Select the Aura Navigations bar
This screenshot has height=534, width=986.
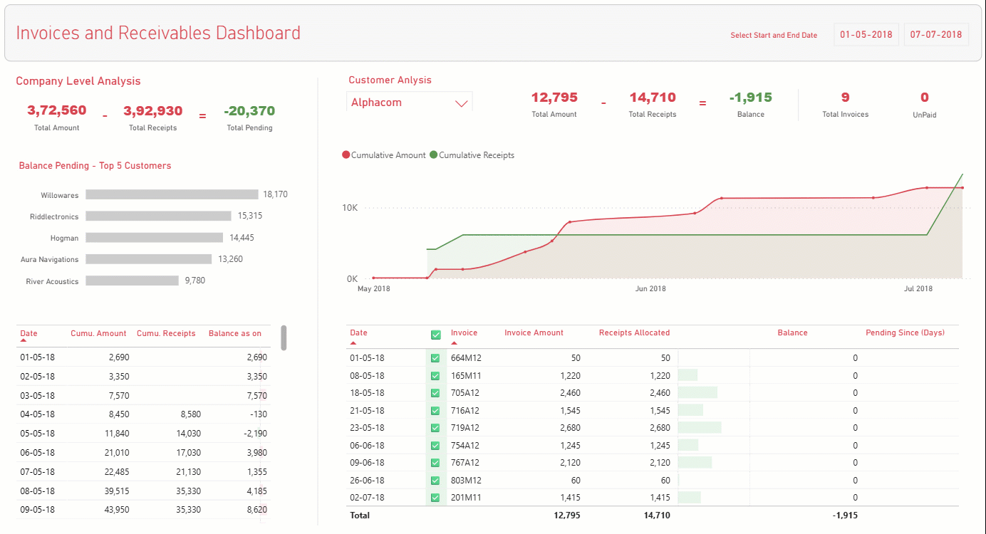click(x=149, y=259)
